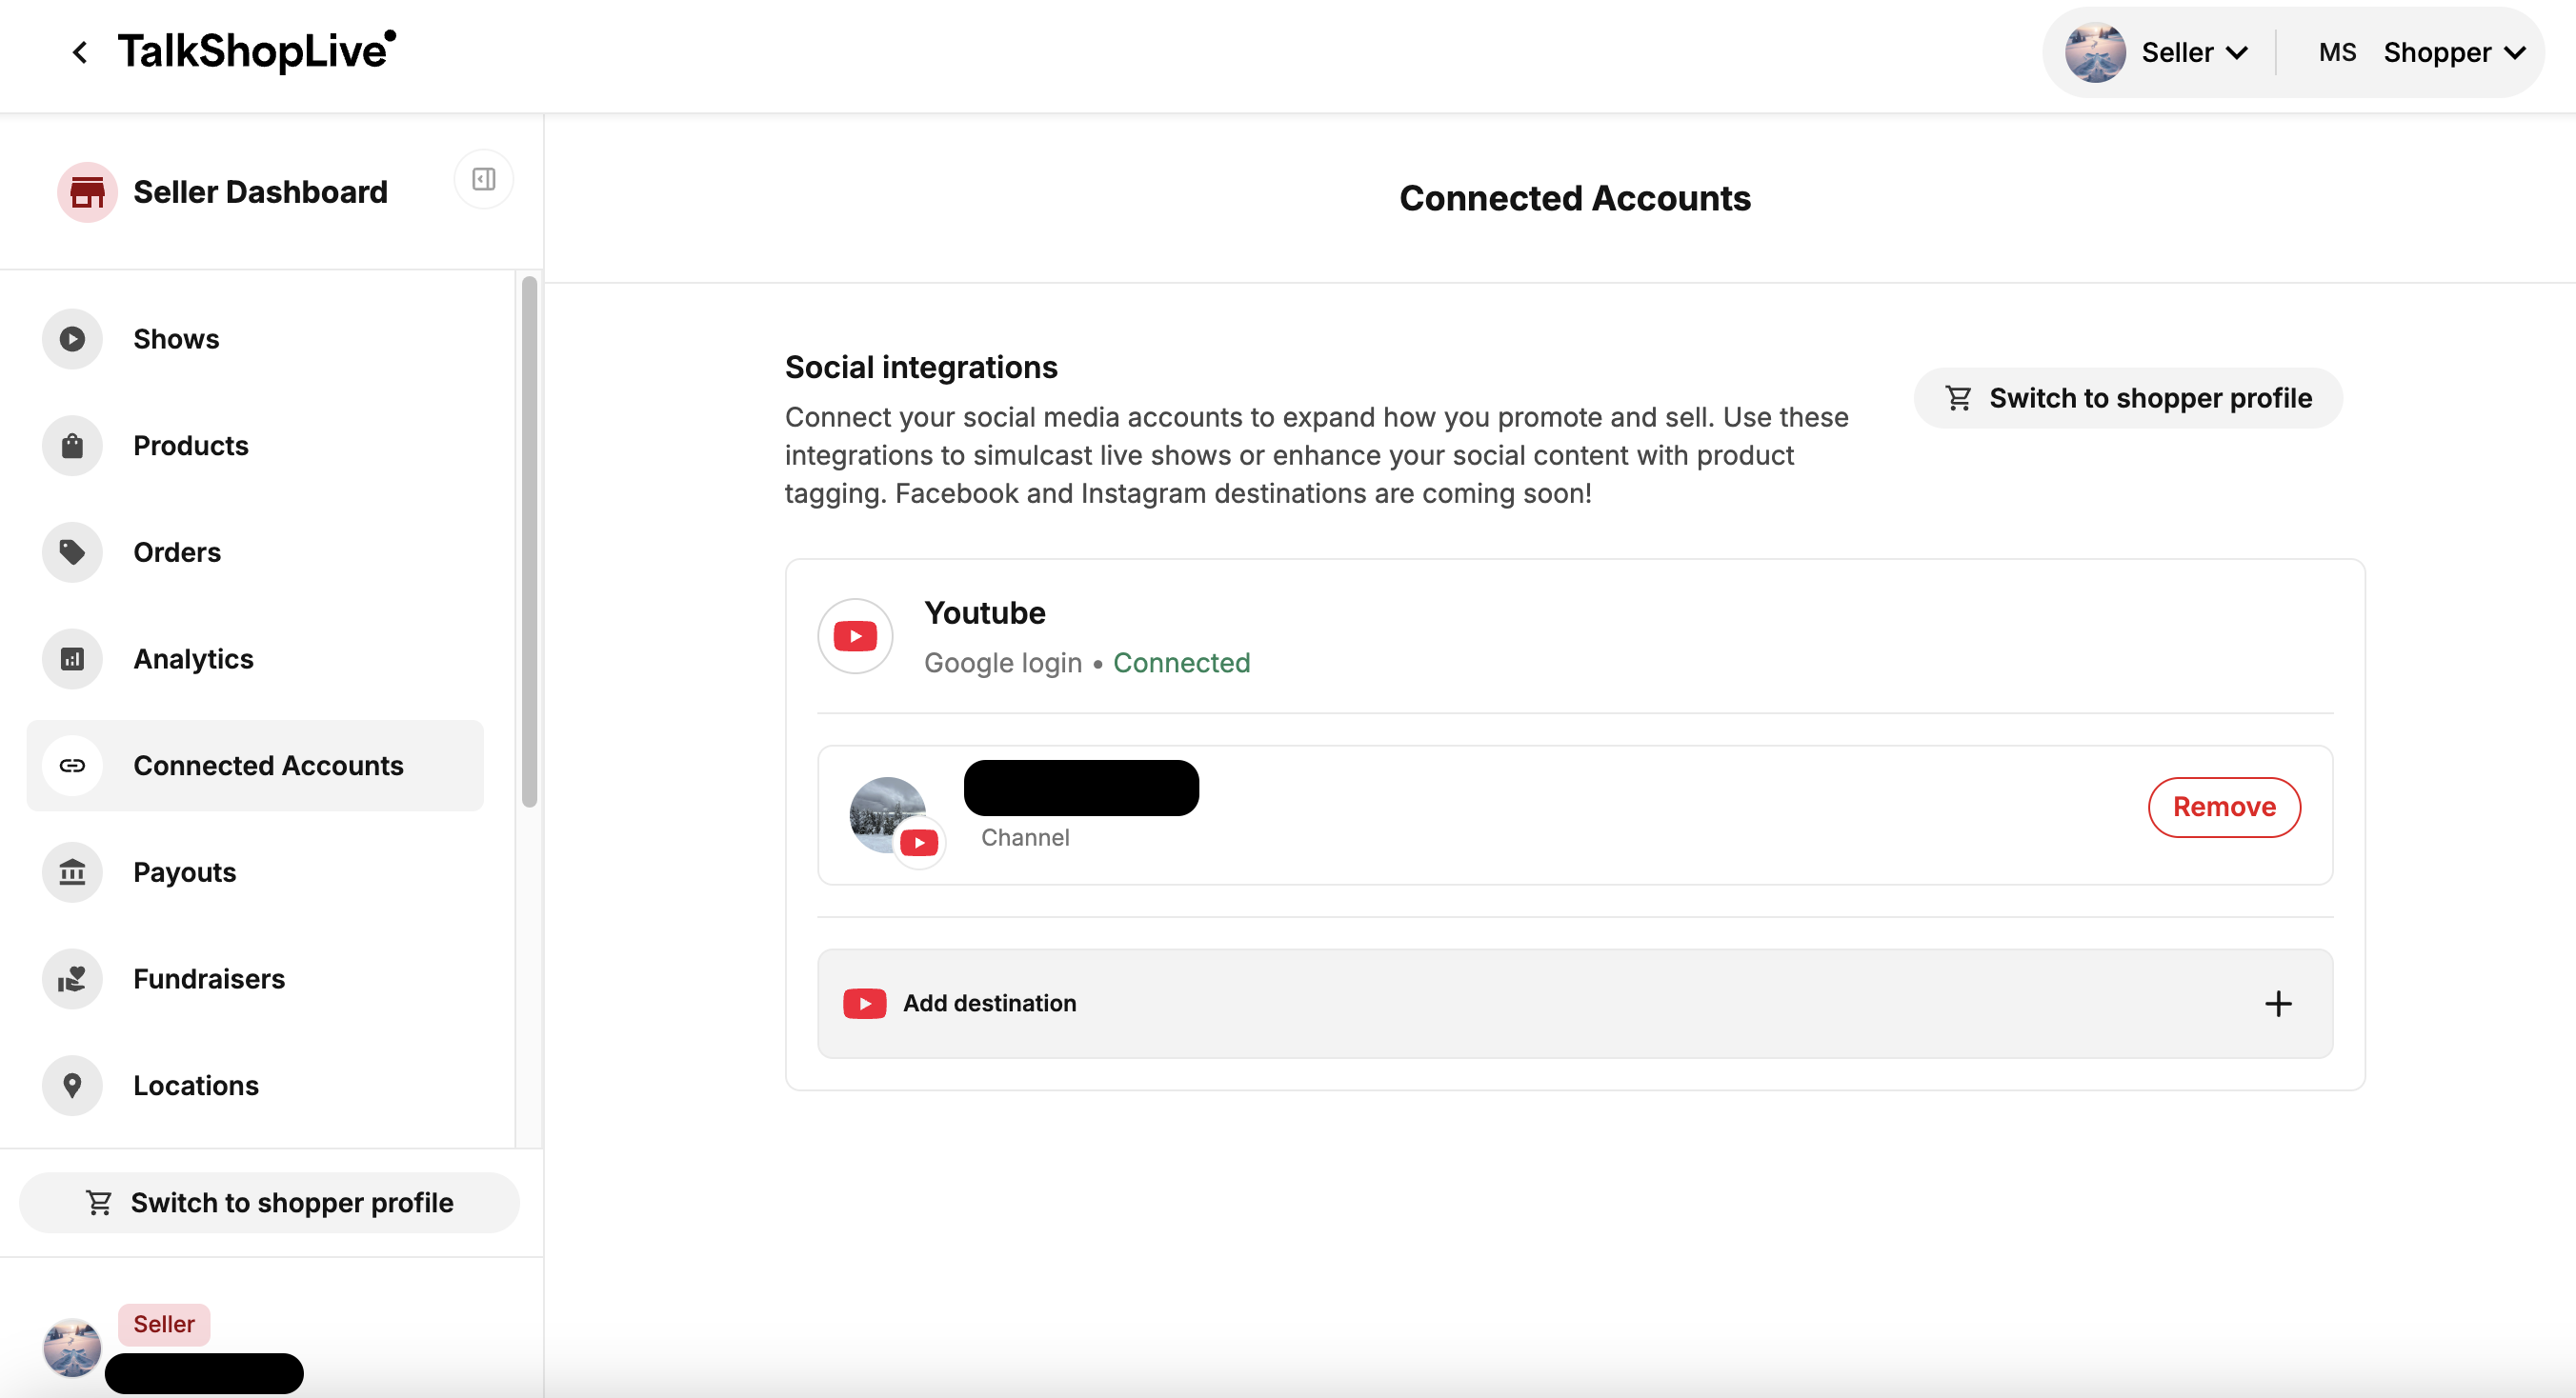Click the Seller Dashboard store icon
This screenshot has height=1398, width=2576.
pyautogui.click(x=87, y=191)
